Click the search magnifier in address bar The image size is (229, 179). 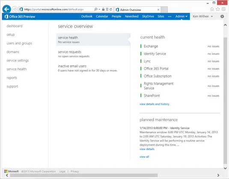[x=95, y=9]
